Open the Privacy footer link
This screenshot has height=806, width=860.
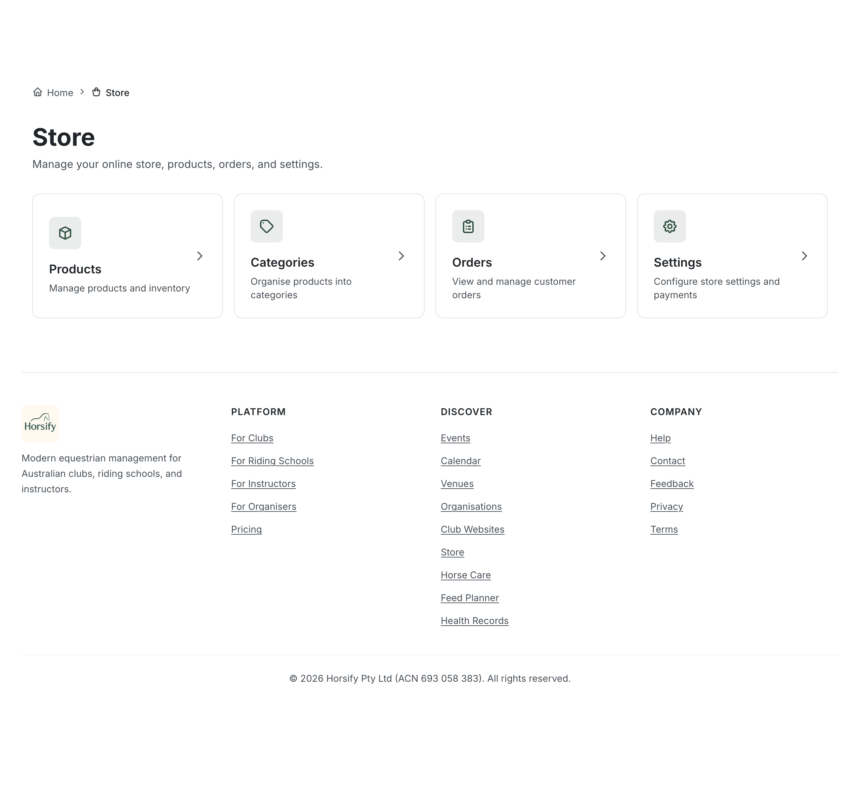[x=666, y=507]
